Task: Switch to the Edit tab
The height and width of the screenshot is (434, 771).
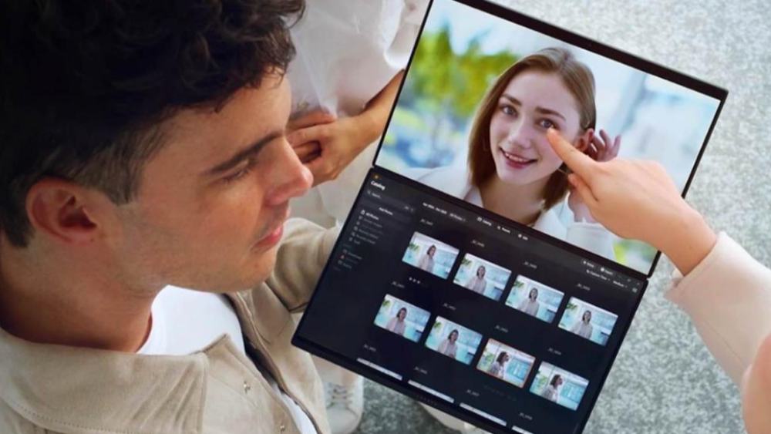Action: point(524,236)
